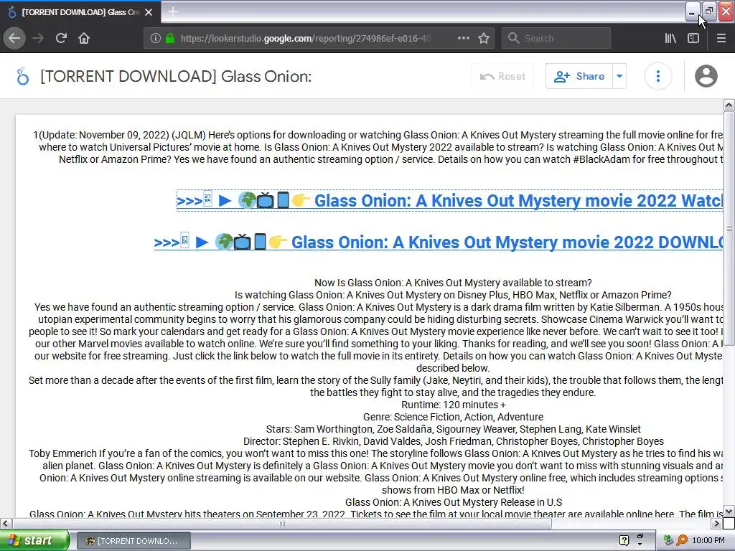Screen dimensions: 735x551
Task: Minimize the browser window
Action: 692,11
